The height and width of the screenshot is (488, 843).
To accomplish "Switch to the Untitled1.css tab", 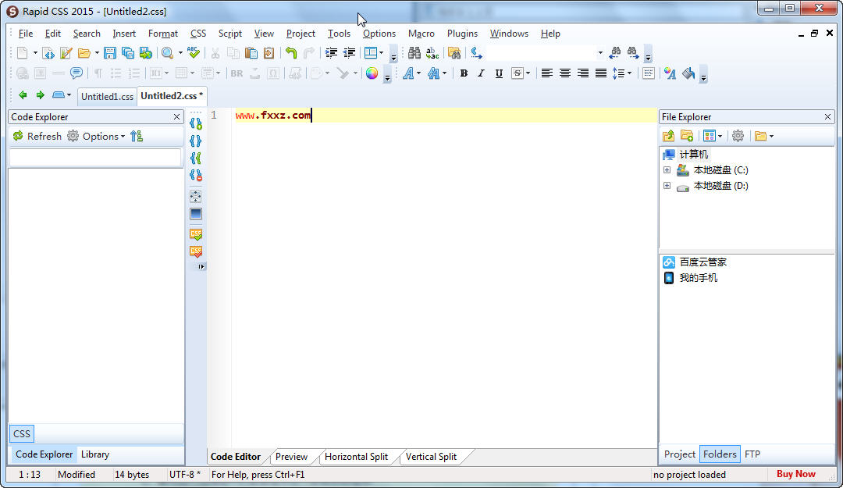I will (107, 96).
